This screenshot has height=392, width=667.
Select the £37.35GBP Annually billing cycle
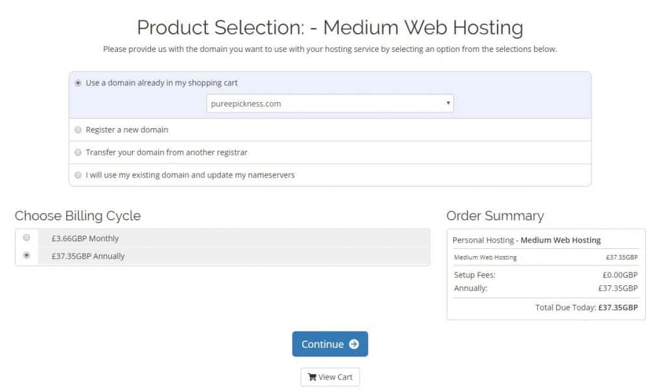[x=27, y=256]
